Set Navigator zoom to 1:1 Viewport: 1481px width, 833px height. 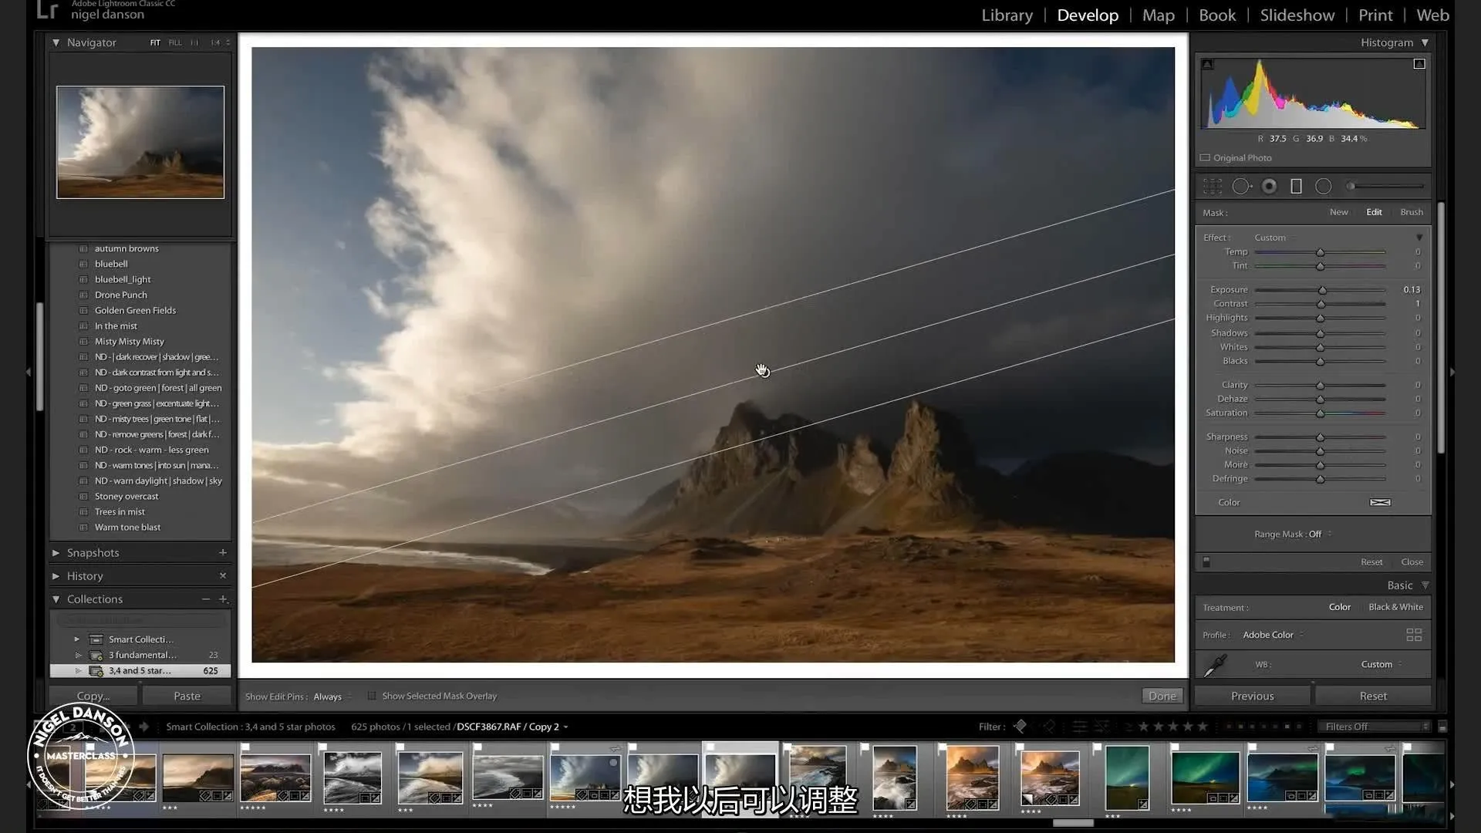(x=194, y=43)
